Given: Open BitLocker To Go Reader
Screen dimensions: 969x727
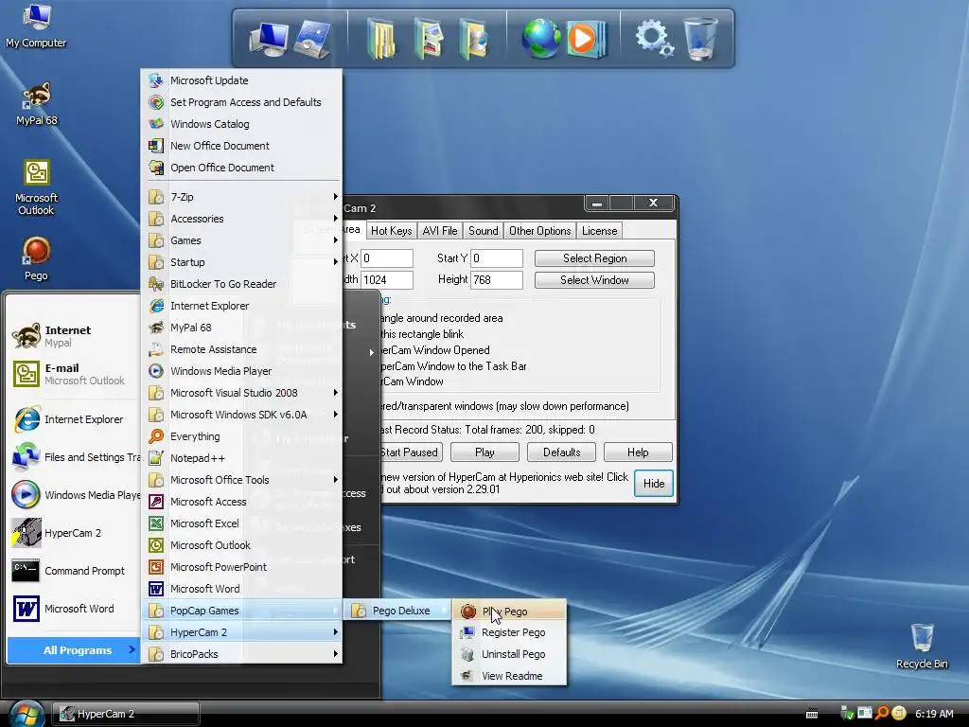Looking at the screenshot, I should point(242,284).
